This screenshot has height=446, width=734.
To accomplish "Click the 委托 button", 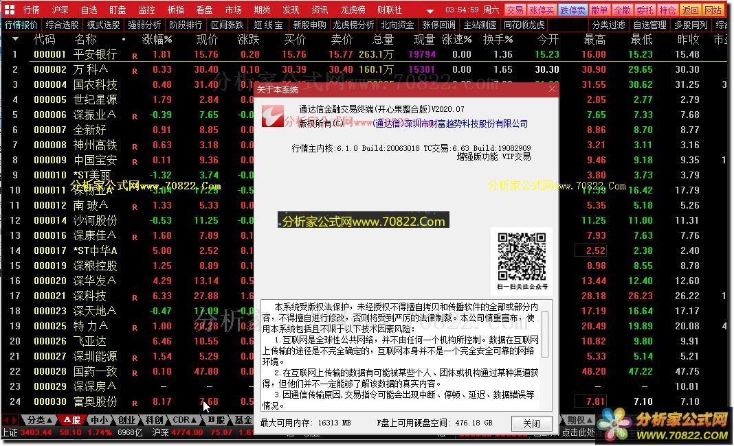I will tap(645, 10).
